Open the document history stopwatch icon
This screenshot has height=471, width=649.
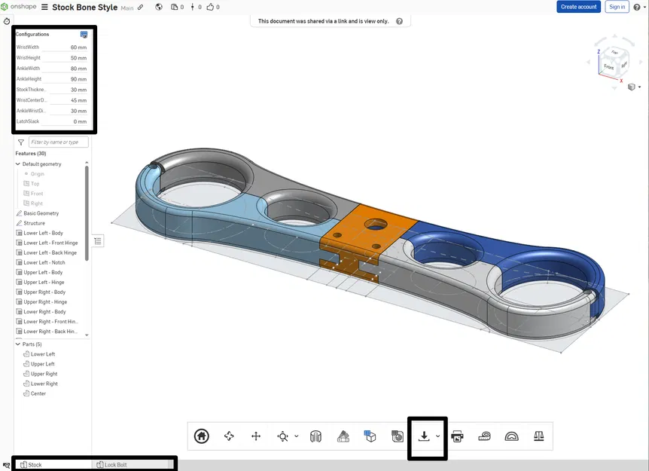coord(7,21)
